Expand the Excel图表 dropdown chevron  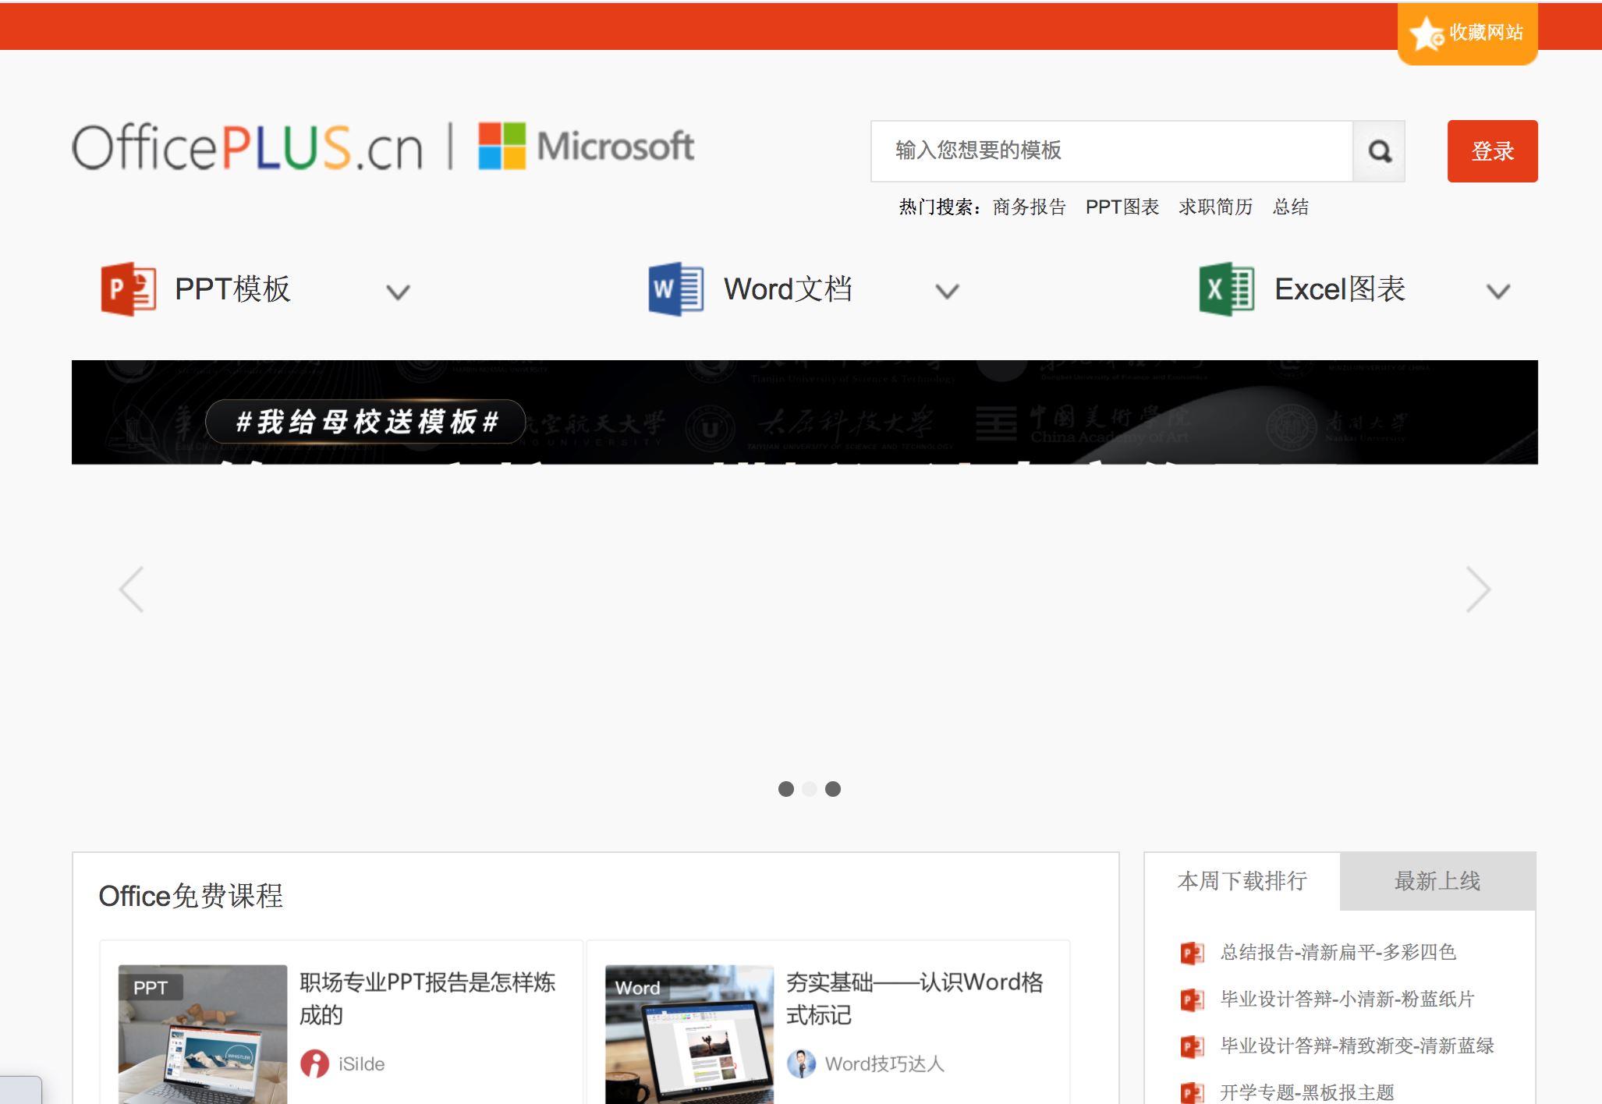pyautogui.click(x=1497, y=292)
